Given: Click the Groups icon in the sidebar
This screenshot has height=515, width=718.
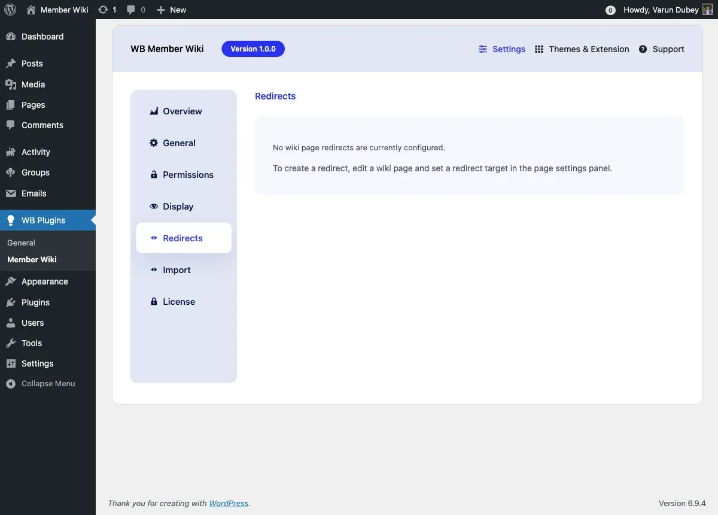Looking at the screenshot, I should [11, 172].
